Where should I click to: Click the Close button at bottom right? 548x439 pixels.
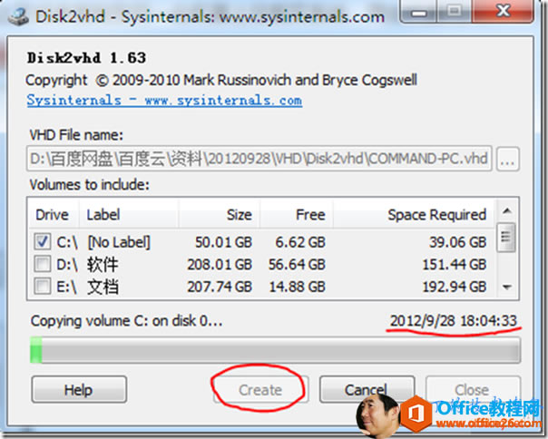pyautogui.click(x=472, y=389)
